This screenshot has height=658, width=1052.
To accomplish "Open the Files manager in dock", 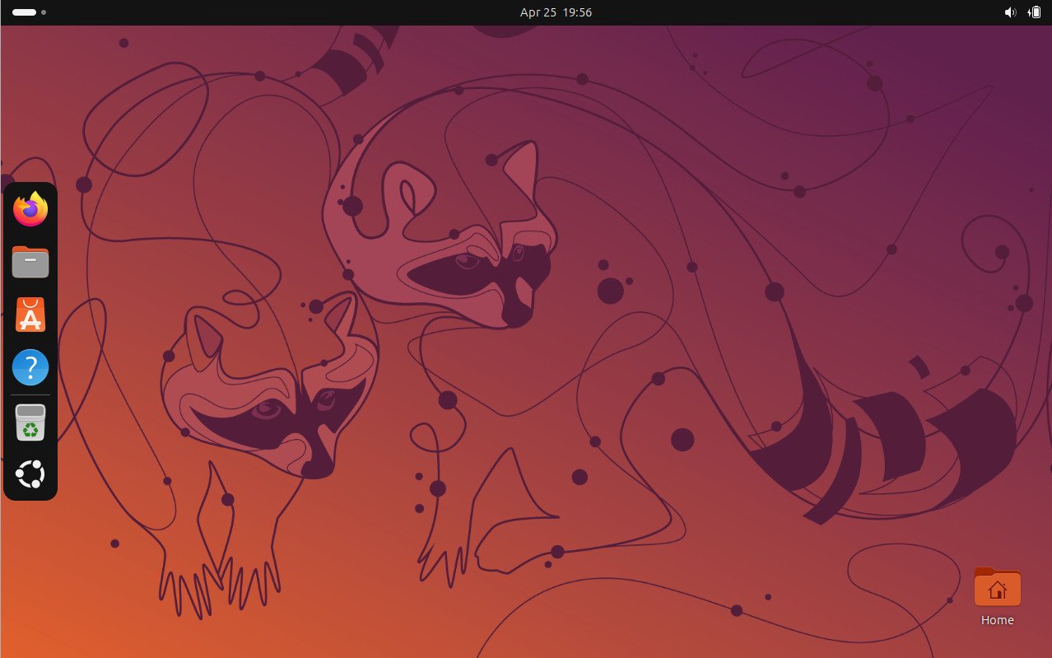I will click(x=30, y=262).
